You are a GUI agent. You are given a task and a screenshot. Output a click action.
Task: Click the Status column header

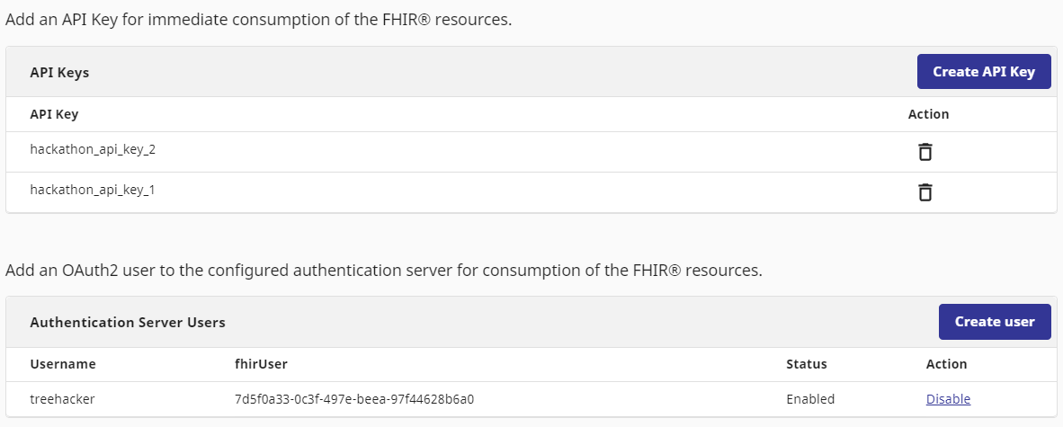[807, 364]
